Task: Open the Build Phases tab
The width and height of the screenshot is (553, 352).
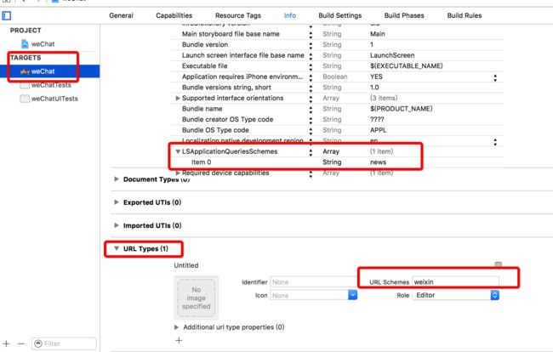Action: click(404, 15)
